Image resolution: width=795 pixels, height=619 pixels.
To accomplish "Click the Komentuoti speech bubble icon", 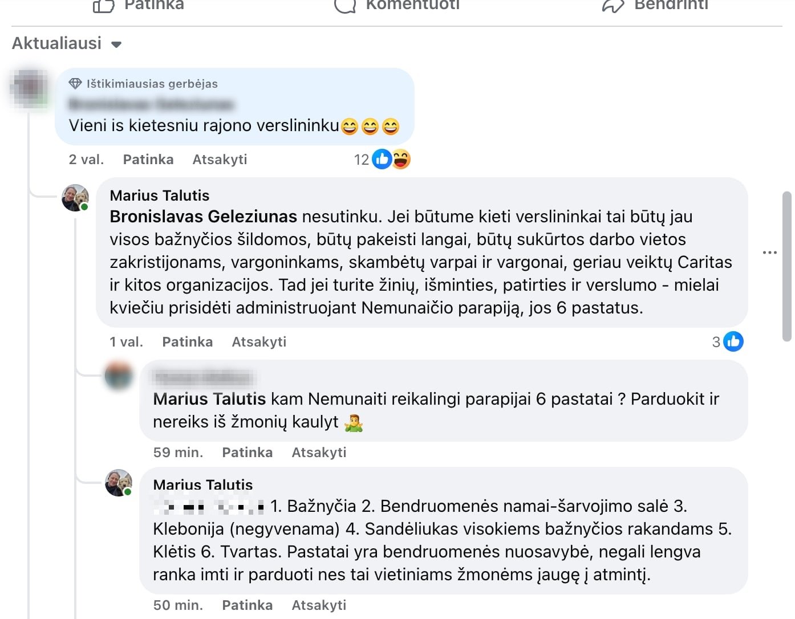I will point(345,5).
